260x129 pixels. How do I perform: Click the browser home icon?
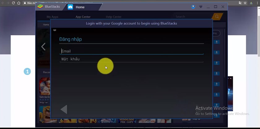click(x=19, y=3)
